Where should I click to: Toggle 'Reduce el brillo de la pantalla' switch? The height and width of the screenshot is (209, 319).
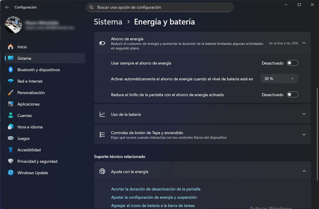click(x=292, y=95)
